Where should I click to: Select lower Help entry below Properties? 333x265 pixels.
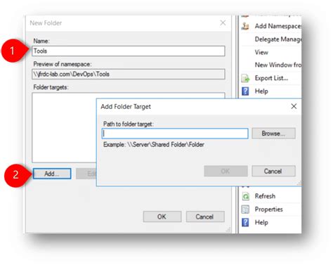click(261, 222)
